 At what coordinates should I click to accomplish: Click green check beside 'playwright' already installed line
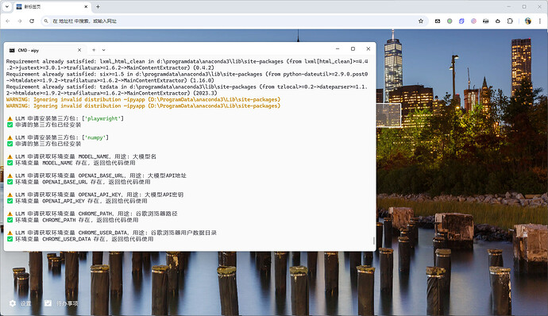coord(10,125)
